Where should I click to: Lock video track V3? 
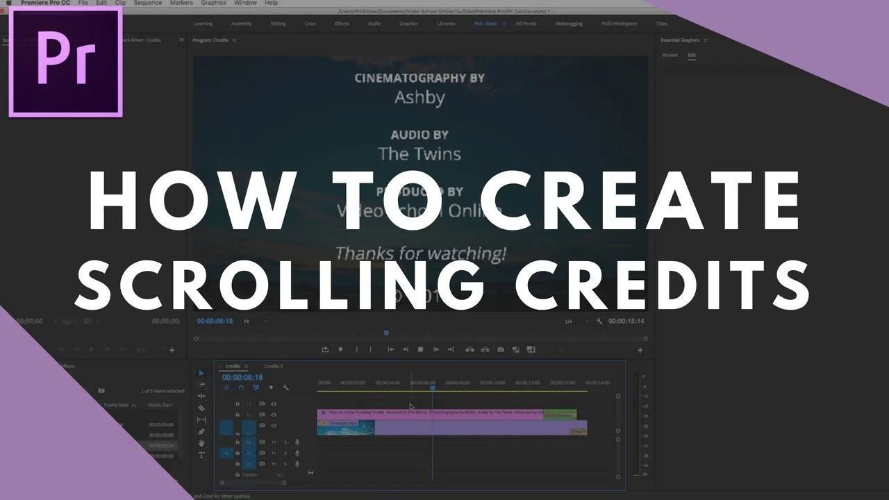[238, 403]
